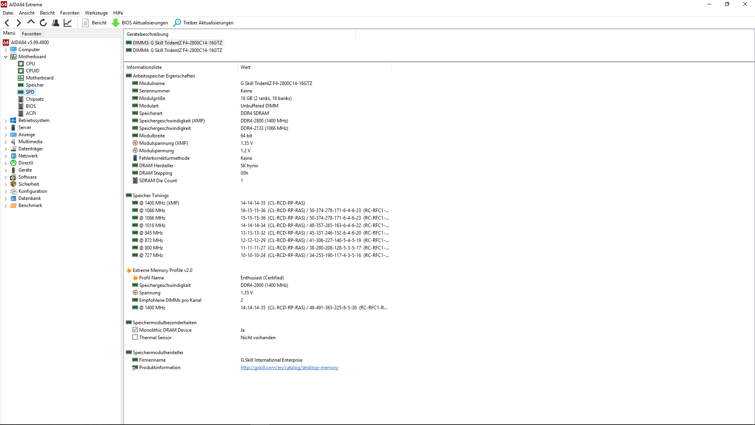Screen dimensions: 755x425
Task: Switch to the Favoriten tab
Action: click(x=31, y=33)
